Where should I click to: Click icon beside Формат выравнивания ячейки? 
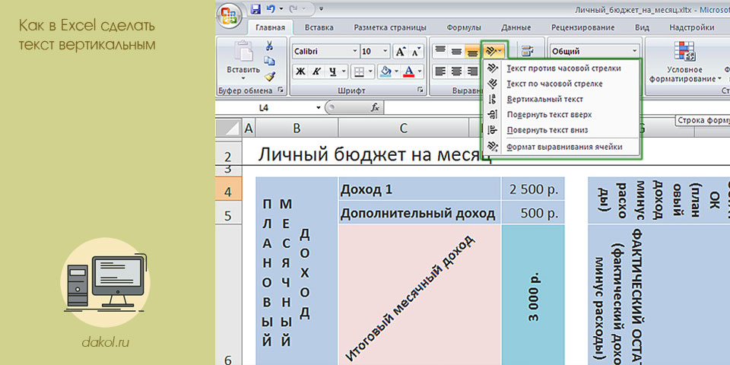(x=493, y=147)
